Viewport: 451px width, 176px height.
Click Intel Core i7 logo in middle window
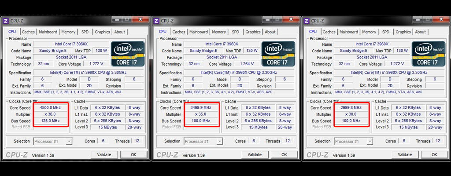point(278,54)
